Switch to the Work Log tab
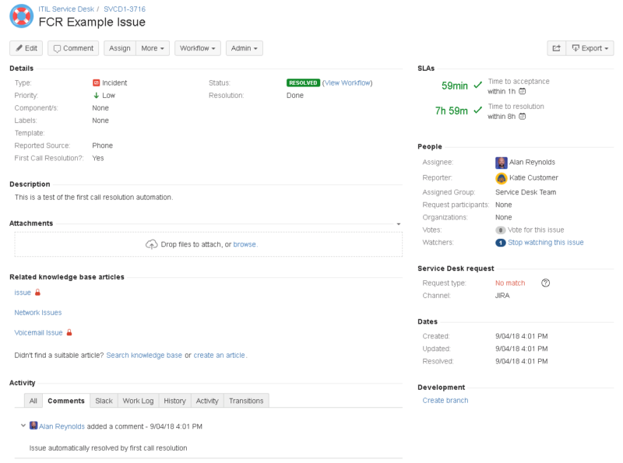 [x=138, y=401]
